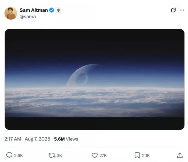The image size is (188, 162).
Task: Click the 2.6K replies count
Action: pos(19,156)
